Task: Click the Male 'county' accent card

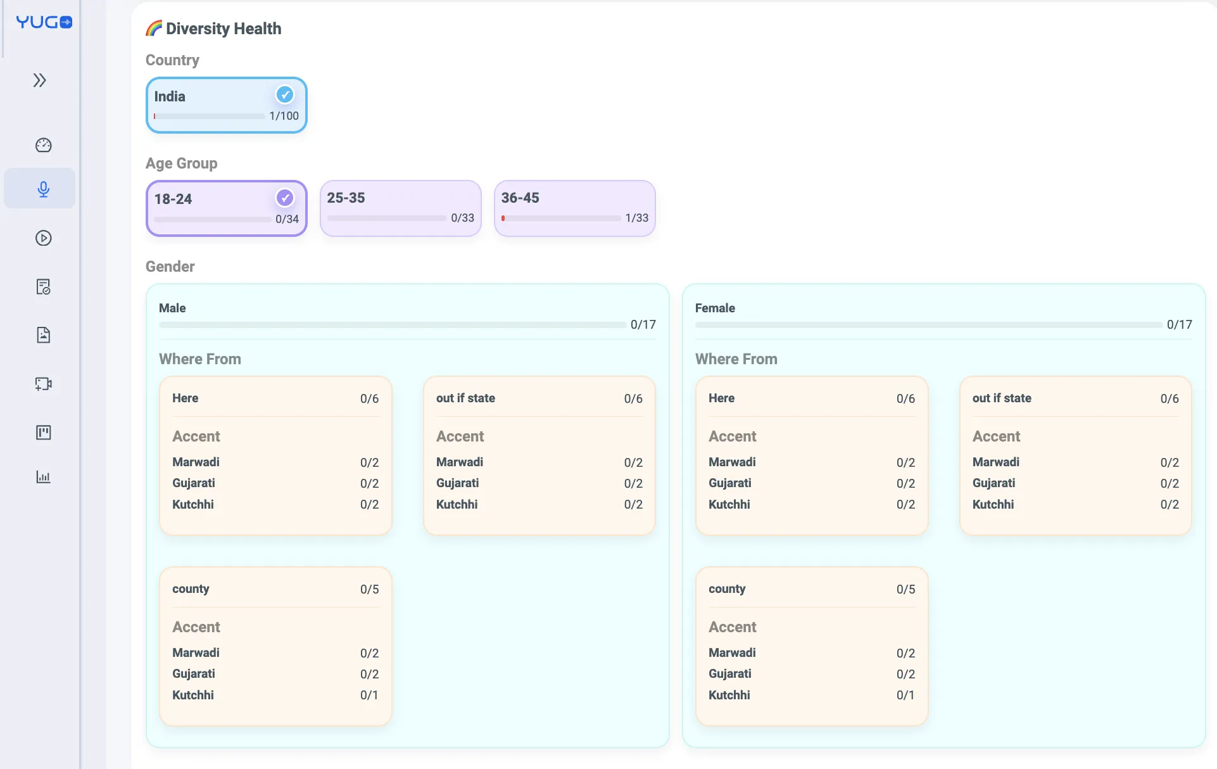Action: pos(275,647)
